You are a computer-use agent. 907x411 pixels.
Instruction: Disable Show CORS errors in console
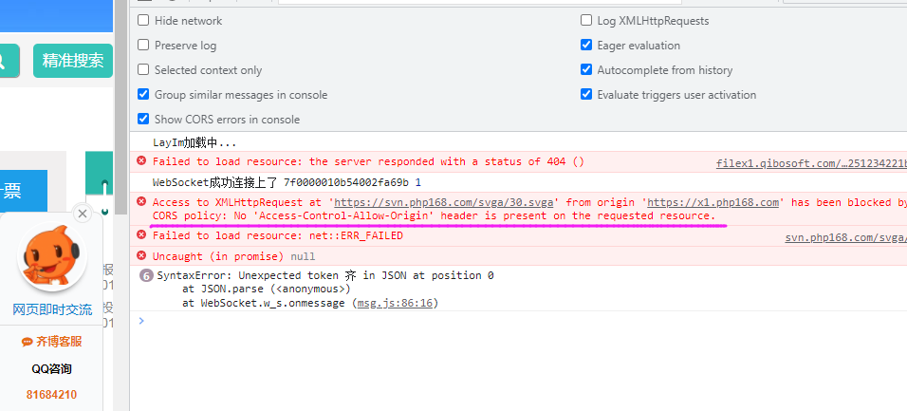point(143,120)
